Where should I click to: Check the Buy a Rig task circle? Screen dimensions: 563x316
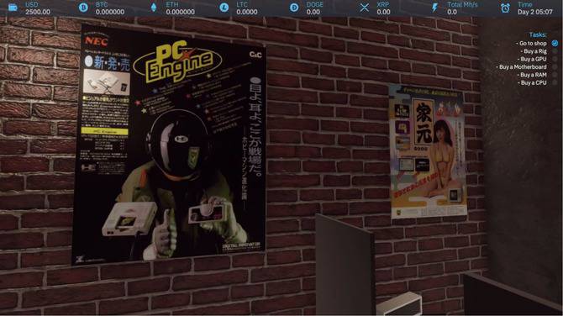tap(555, 51)
